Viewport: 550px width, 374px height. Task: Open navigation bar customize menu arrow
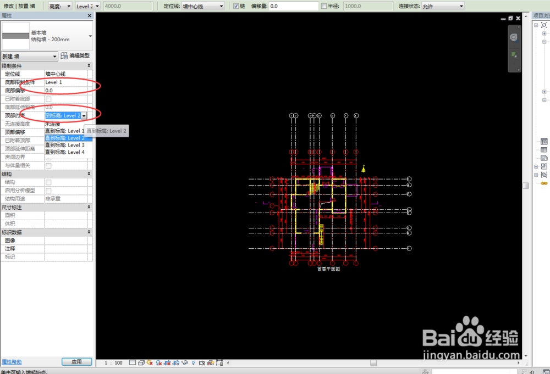point(519,70)
